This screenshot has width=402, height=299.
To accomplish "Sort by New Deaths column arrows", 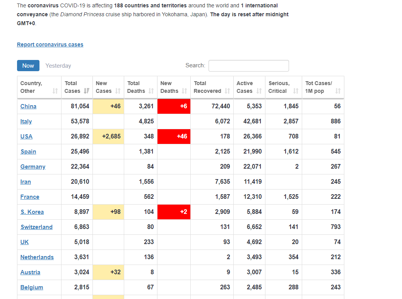I will pyautogui.click(x=184, y=91).
